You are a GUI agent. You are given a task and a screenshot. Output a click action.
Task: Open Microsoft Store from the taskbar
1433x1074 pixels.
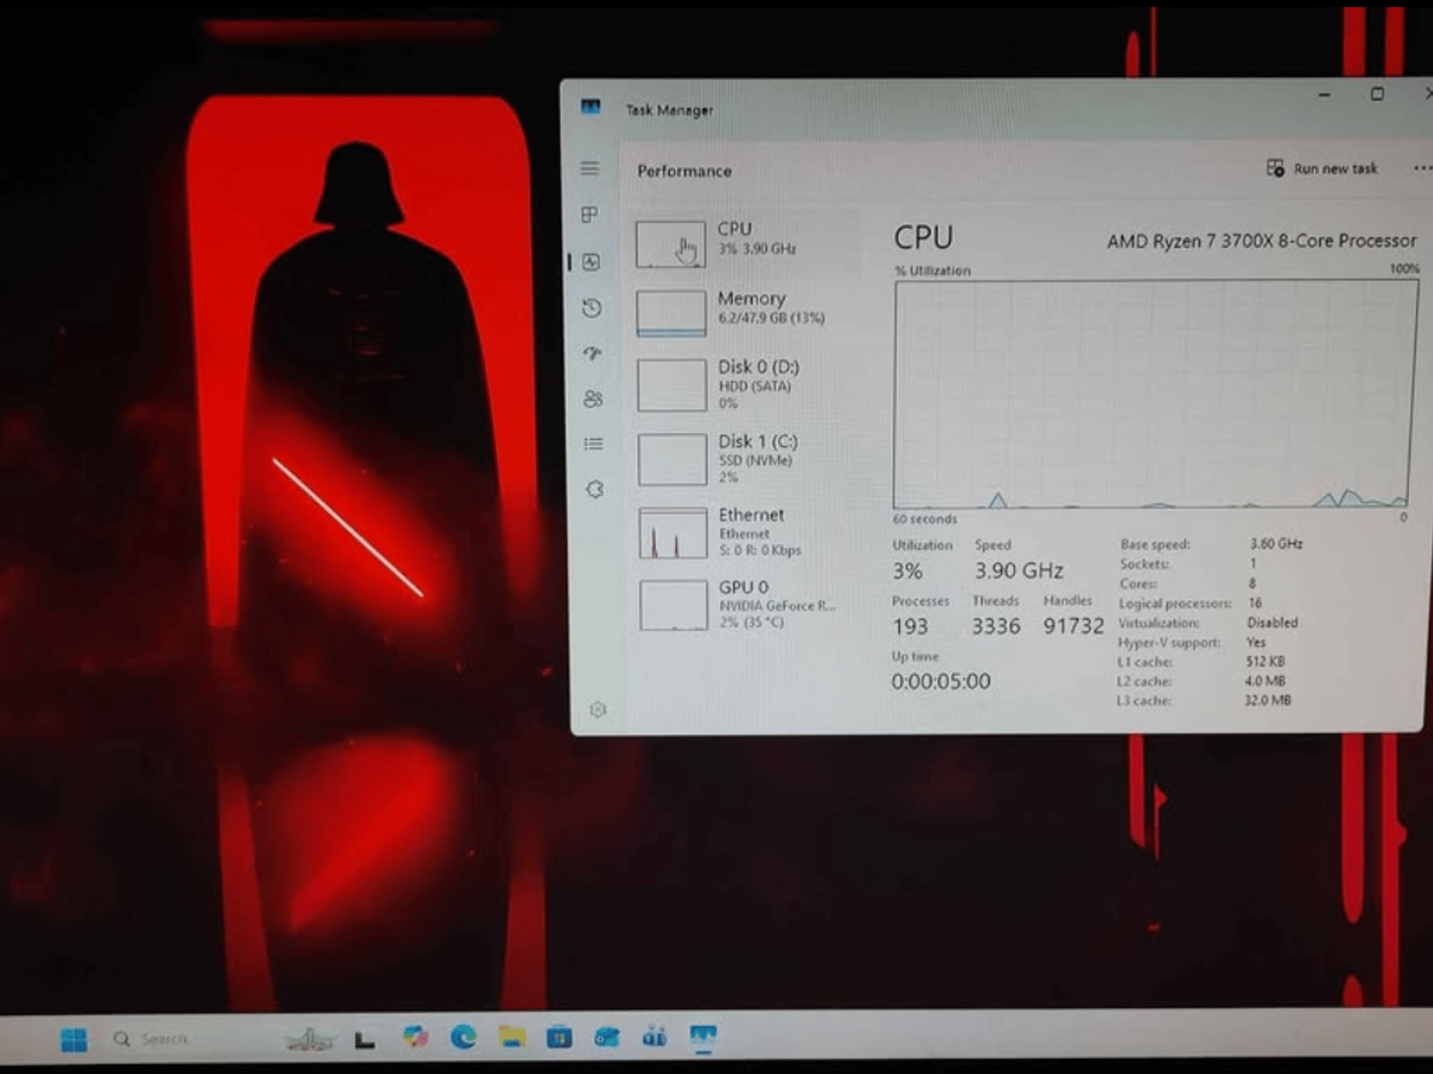pos(559,1038)
